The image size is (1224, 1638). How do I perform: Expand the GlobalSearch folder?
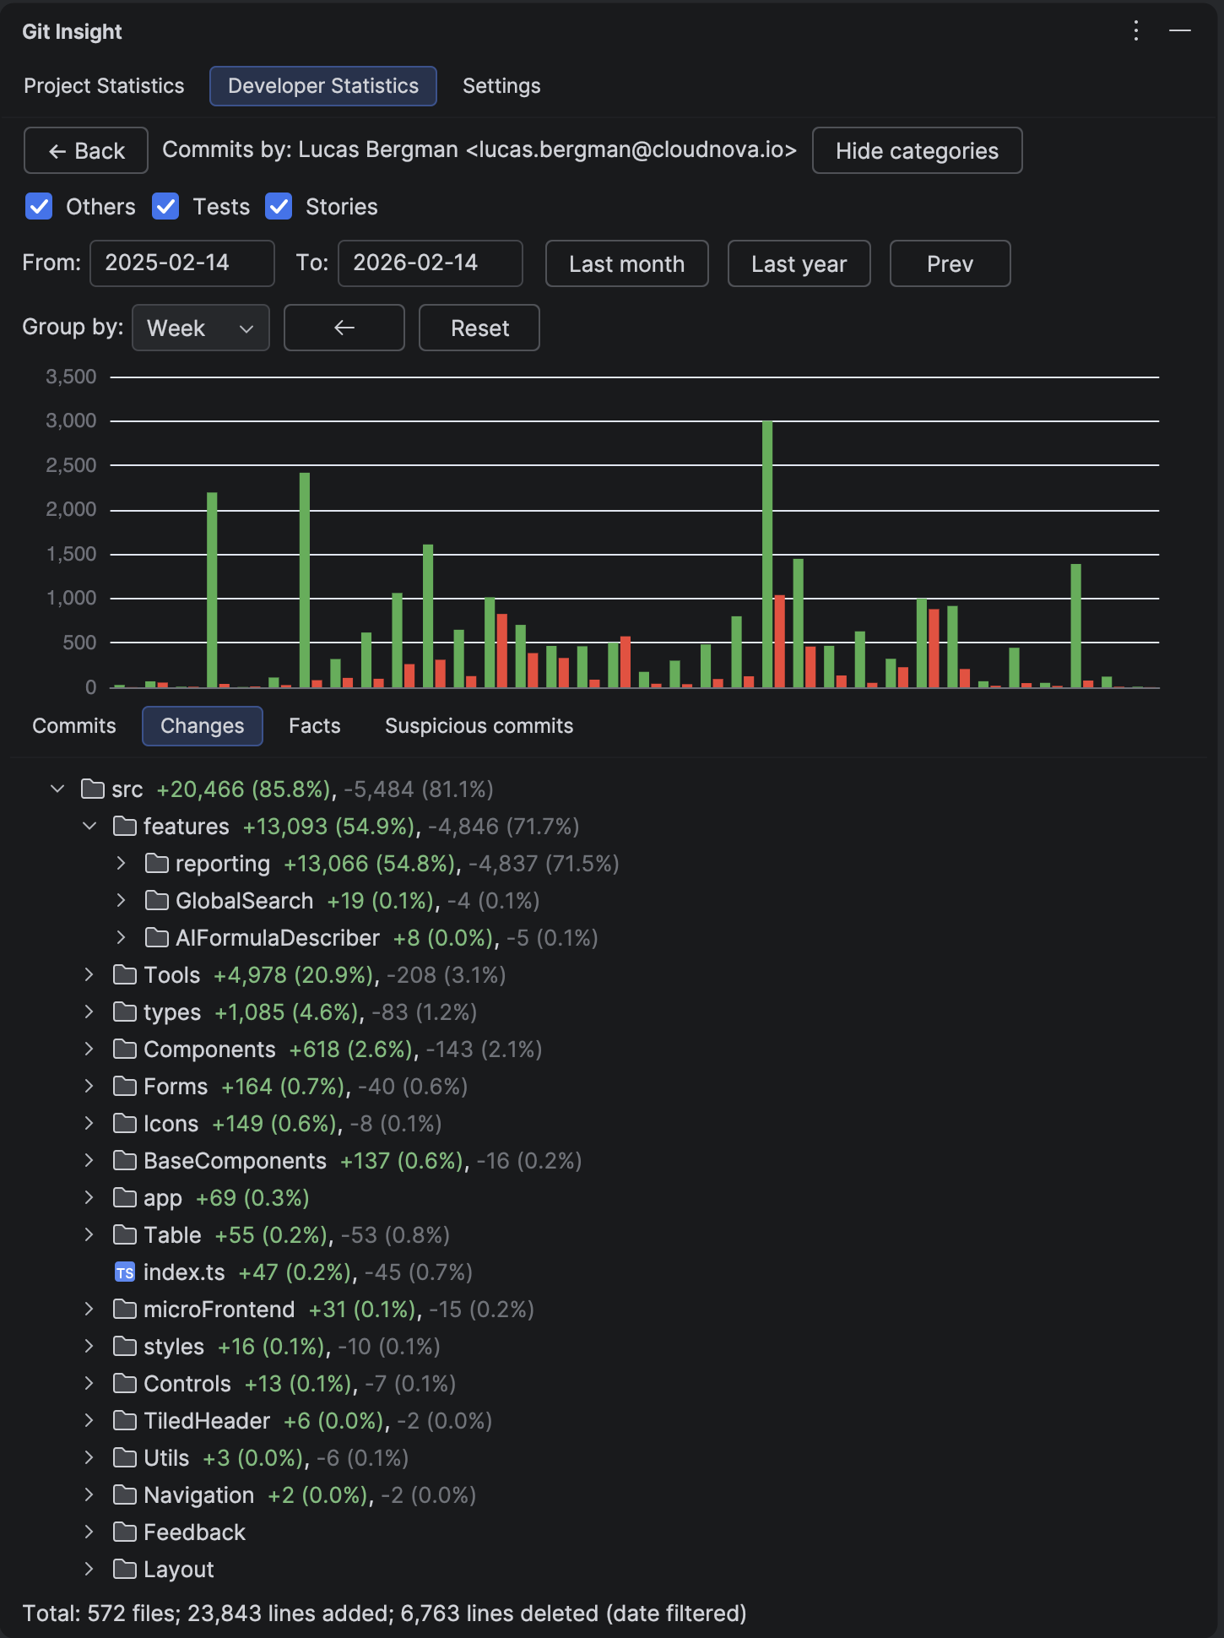pos(122,901)
